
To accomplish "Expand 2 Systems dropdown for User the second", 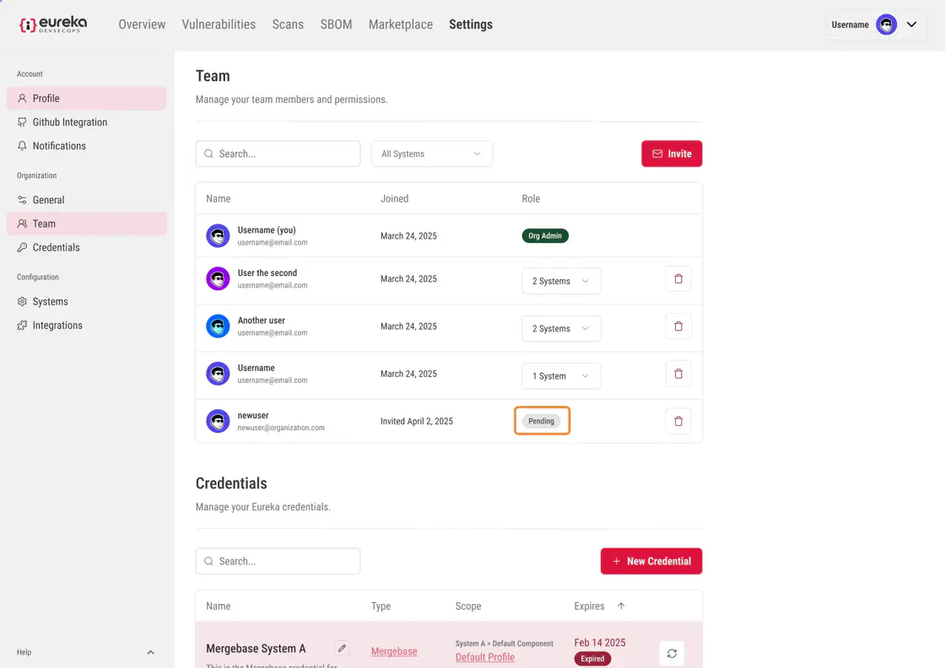I will (x=561, y=281).
